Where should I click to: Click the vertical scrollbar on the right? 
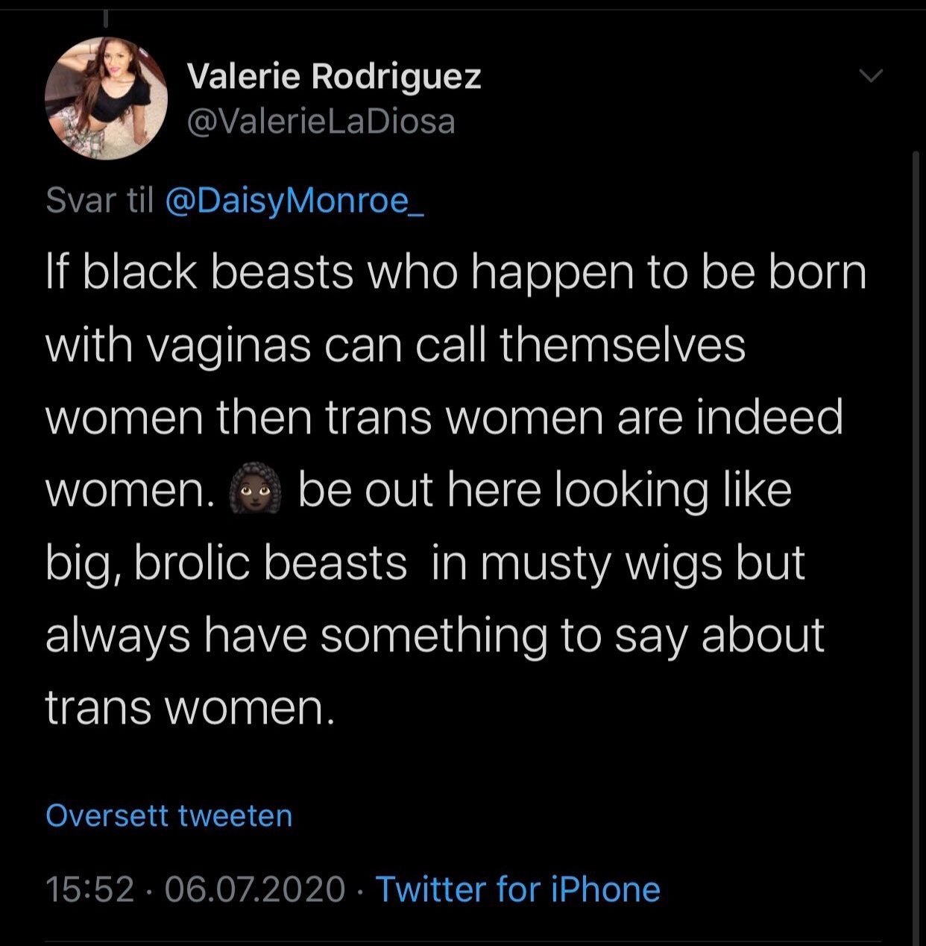917,522
